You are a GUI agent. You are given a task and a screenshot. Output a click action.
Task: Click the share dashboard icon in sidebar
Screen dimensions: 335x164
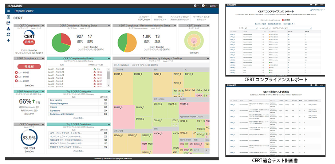coord(8,23)
